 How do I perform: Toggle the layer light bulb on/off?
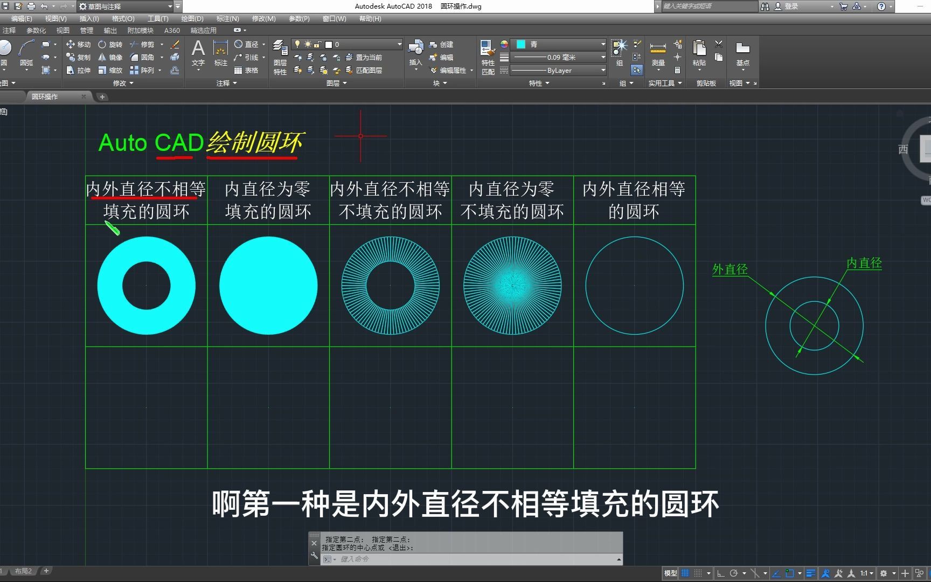[297, 44]
